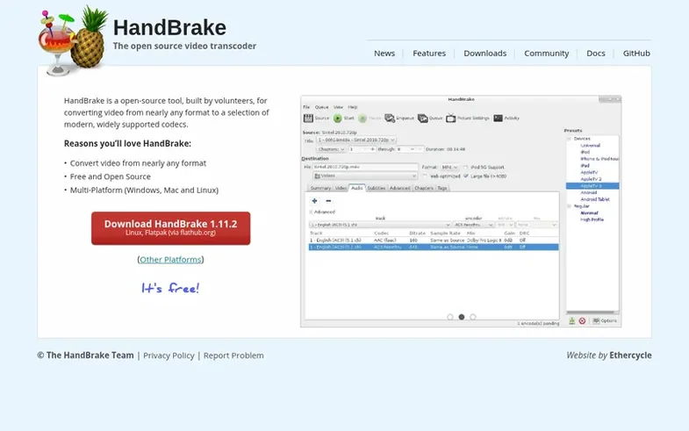
Task: Click the red remove-preset icon below Presets
Action: 582,320
